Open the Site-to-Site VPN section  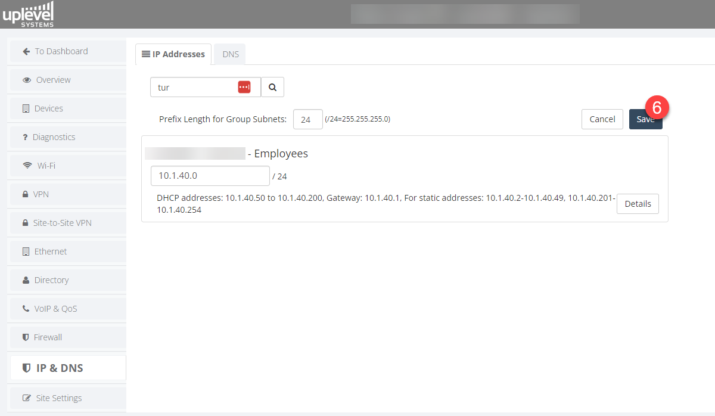[x=68, y=223]
